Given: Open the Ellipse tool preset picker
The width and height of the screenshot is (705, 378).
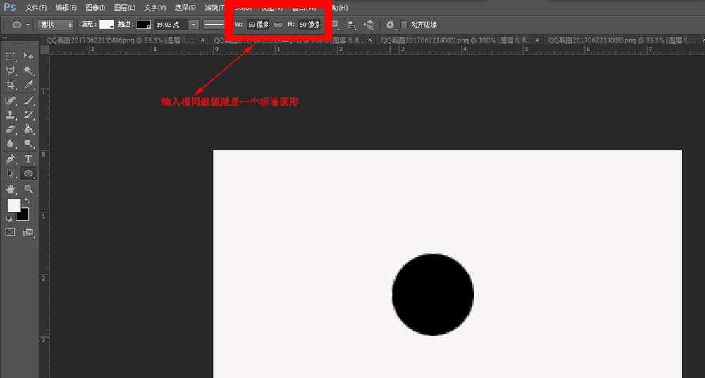Looking at the screenshot, I should tap(19, 25).
